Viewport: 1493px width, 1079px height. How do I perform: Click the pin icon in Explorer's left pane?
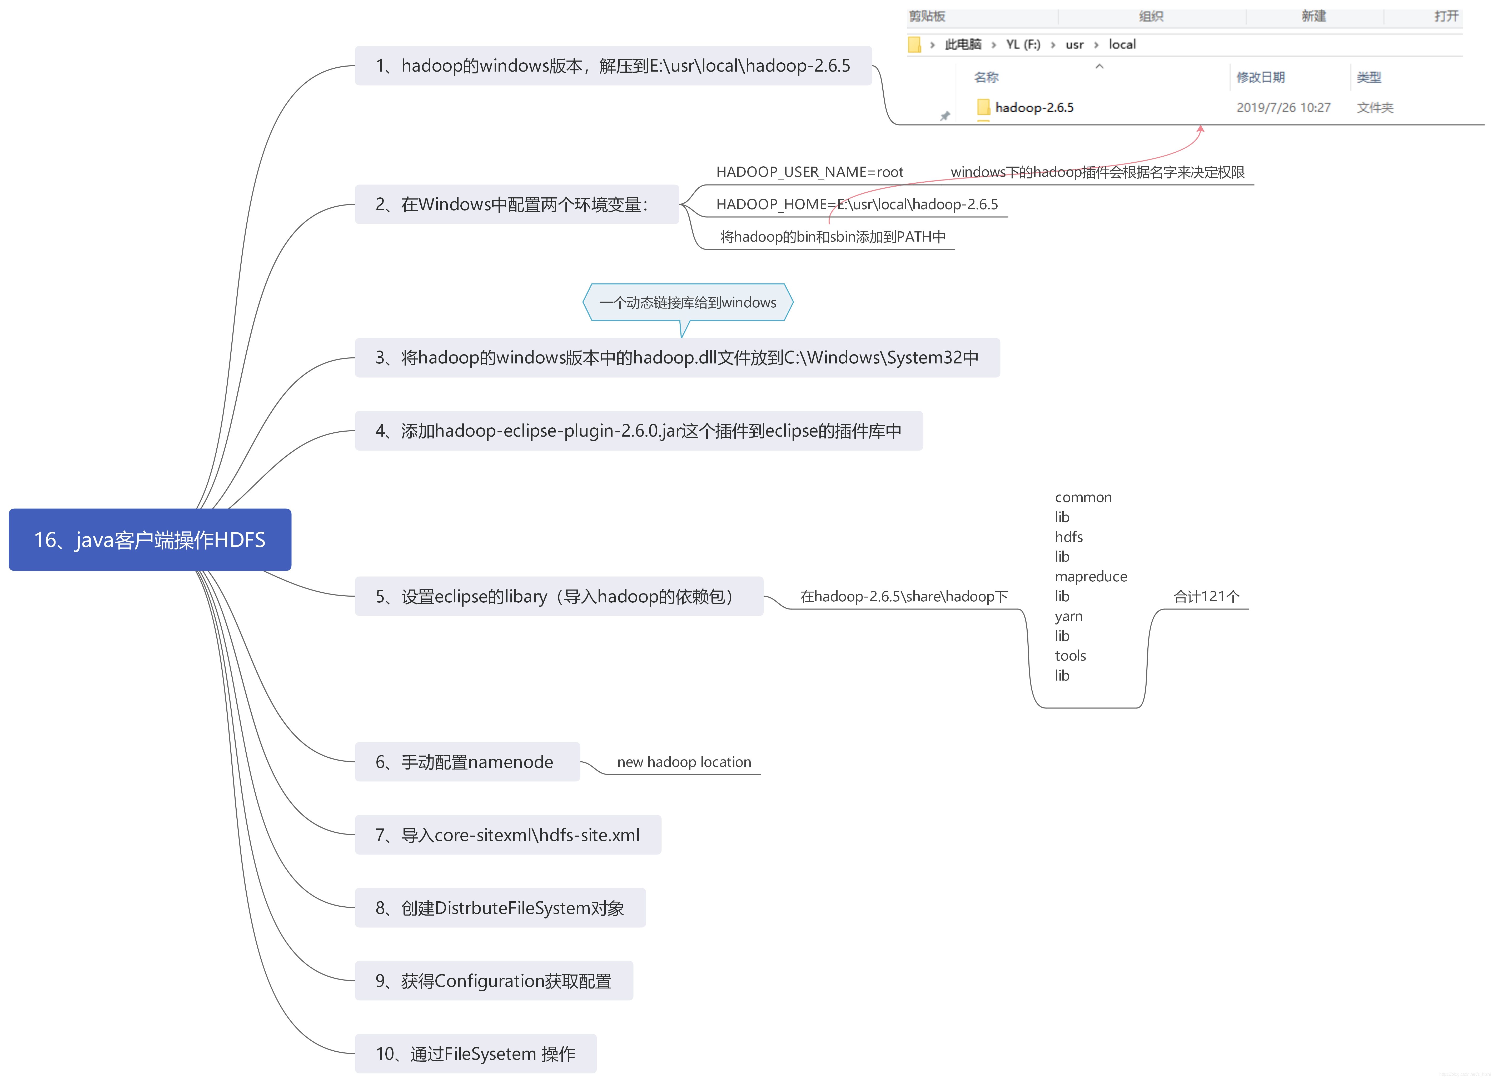coord(945,116)
